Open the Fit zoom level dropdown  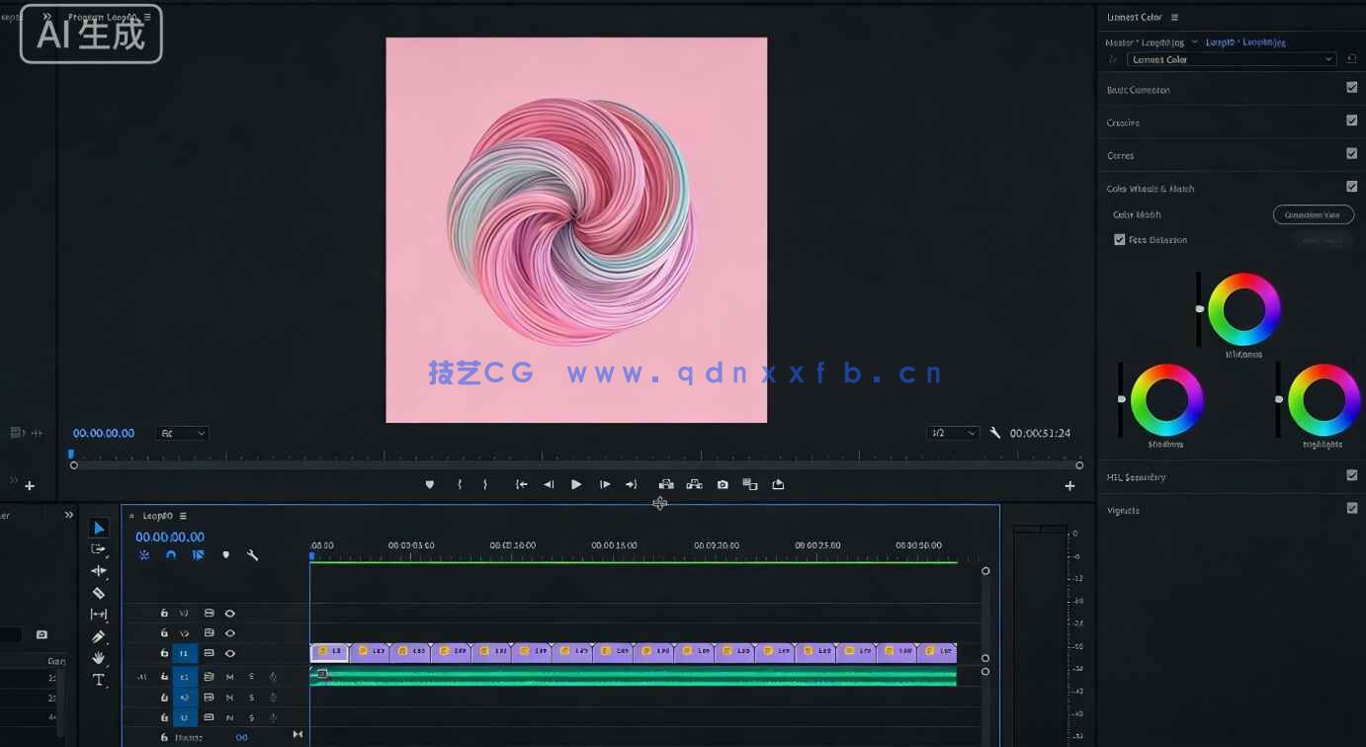point(181,433)
